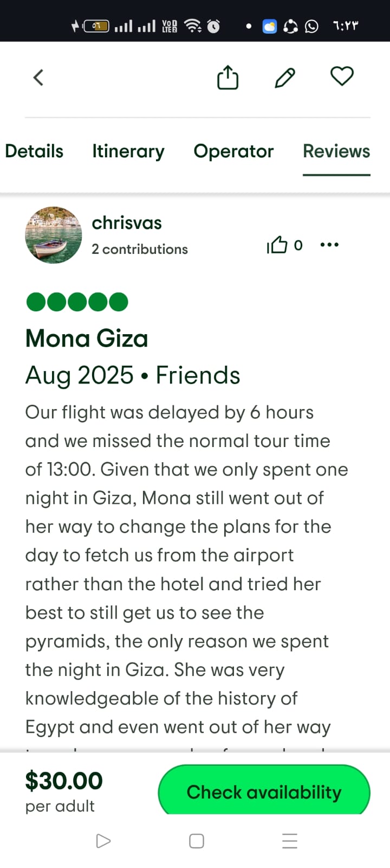Tap the Android home square icon
The image size is (390, 868).
pos(197,841)
